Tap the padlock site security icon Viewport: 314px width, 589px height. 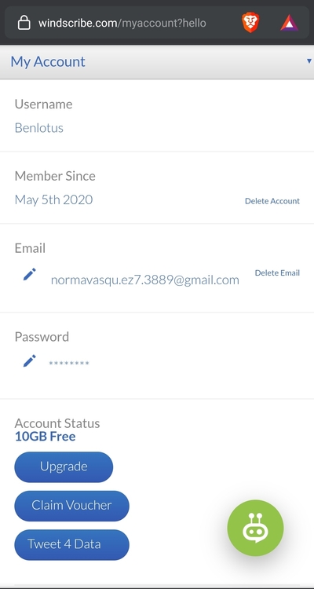click(x=24, y=24)
